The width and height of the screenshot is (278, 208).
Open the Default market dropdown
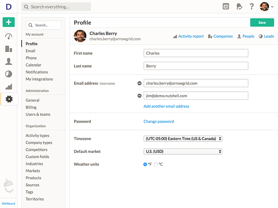(183, 151)
